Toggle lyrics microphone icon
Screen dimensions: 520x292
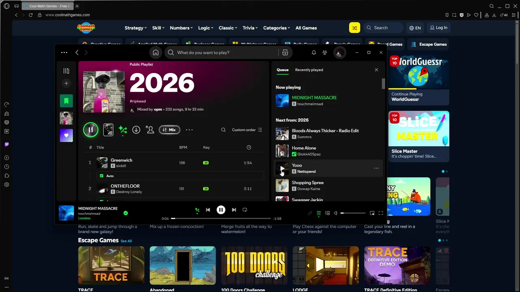[x=310, y=213]
